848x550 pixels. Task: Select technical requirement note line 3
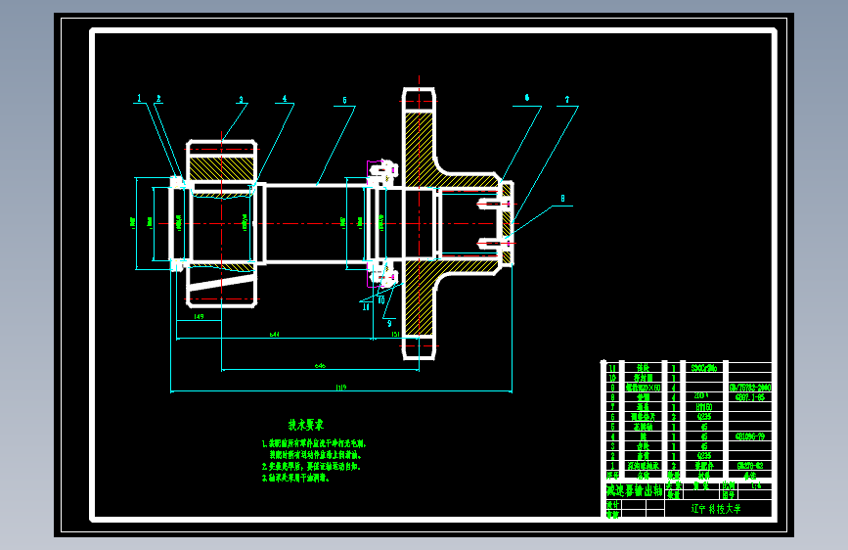coord(295,478)
